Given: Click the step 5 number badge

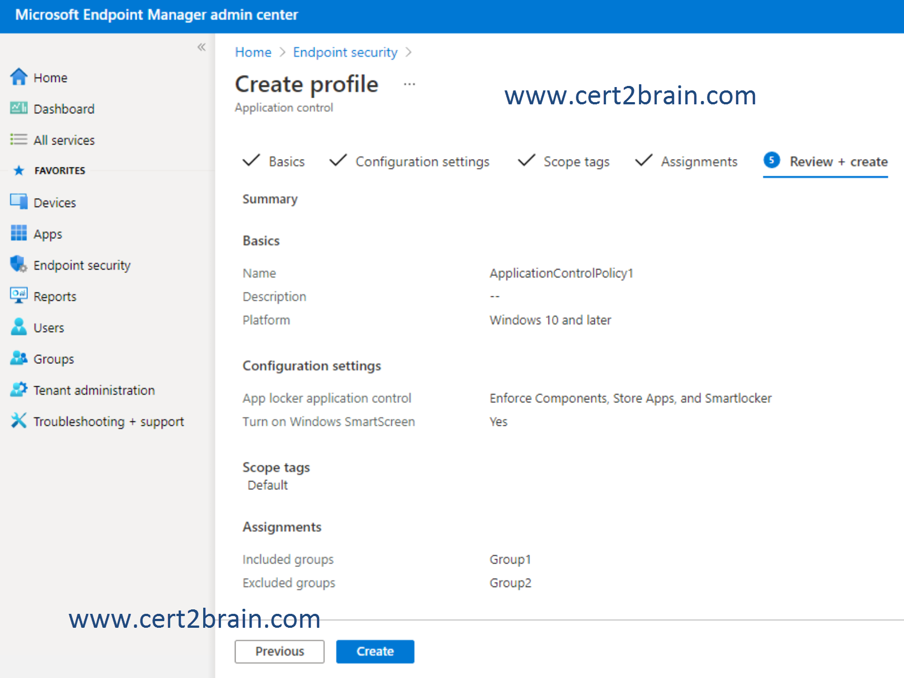Looking at the screenshot, I should coord(772,161).
